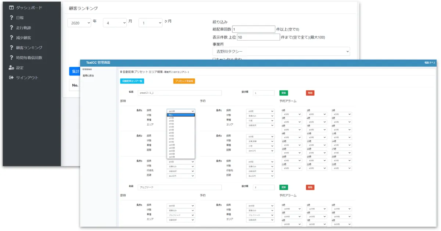Open the 18時 alarm dropdown
Image resolution: width=441 pixels, height=231 pixels.
pos(292,160)
